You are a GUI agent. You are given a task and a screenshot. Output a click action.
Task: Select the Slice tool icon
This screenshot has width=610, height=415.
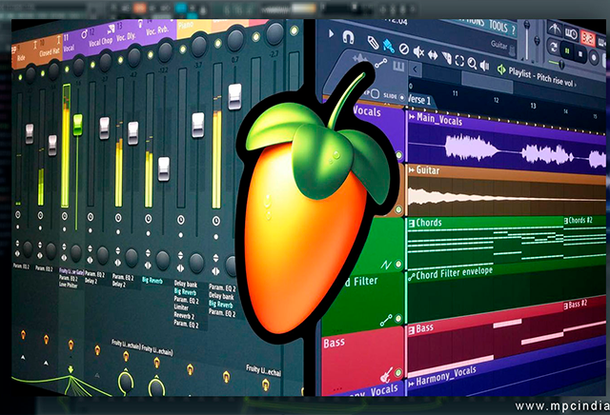pyautogui.click(x=447, y=57)
